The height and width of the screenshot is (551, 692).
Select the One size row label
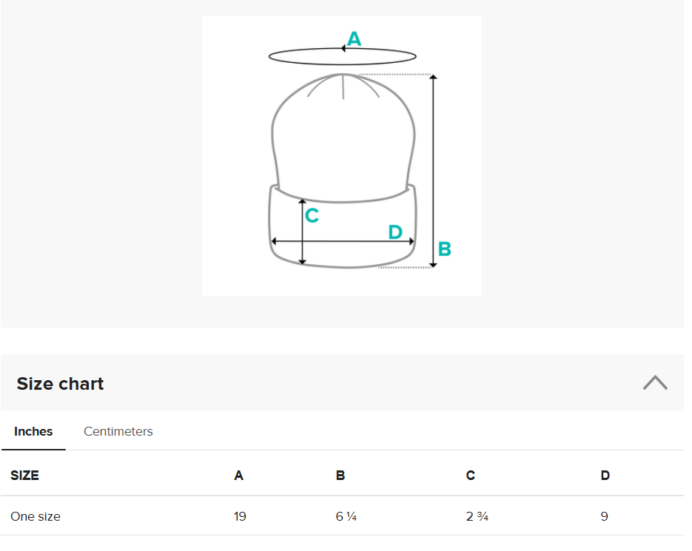point(36,516)
